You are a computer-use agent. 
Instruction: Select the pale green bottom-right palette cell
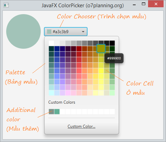pos(112,93)
